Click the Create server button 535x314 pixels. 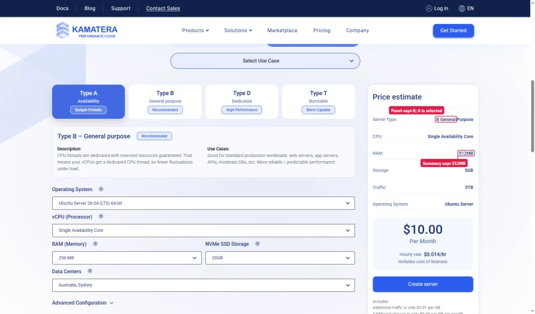coord(423,284)
